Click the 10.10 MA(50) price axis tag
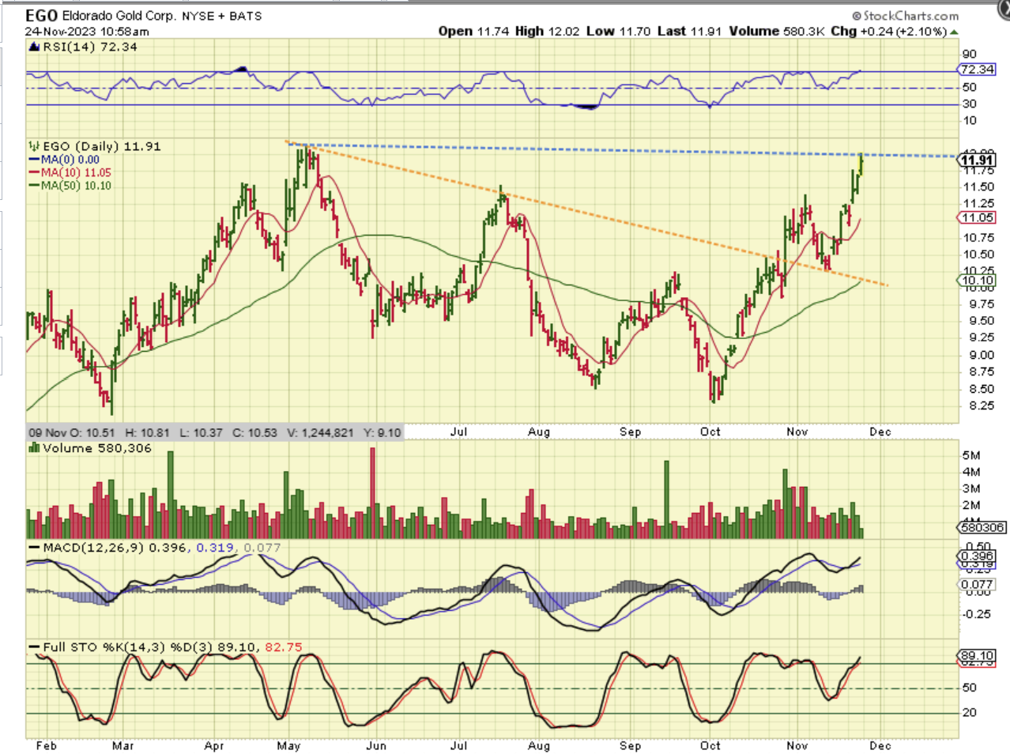This screenshot has width=1010, height=754. [977, 281]
